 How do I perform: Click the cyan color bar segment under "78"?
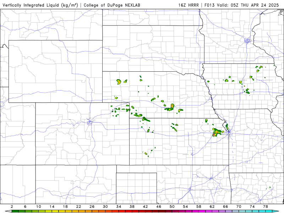(269, 211)
